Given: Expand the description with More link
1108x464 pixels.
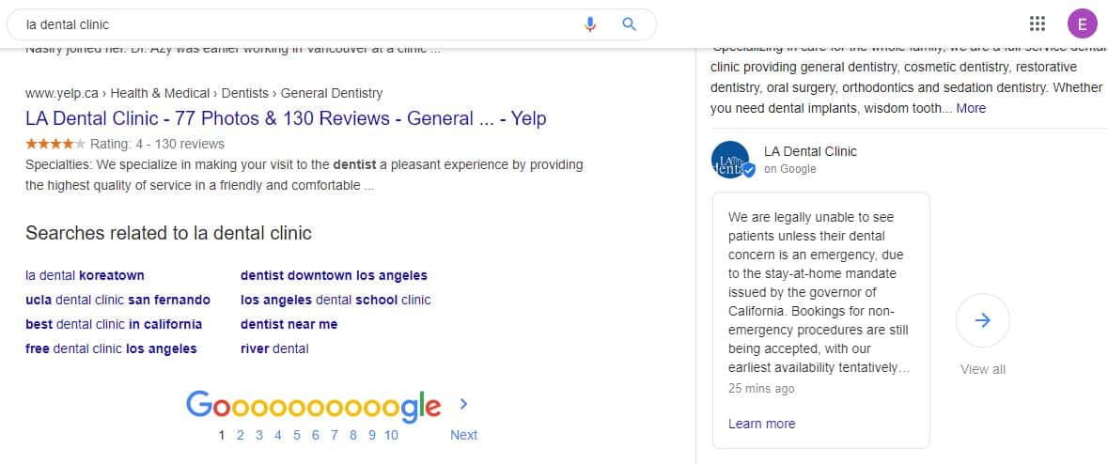Looking at the screenshot, I should (x=971, y=108).
